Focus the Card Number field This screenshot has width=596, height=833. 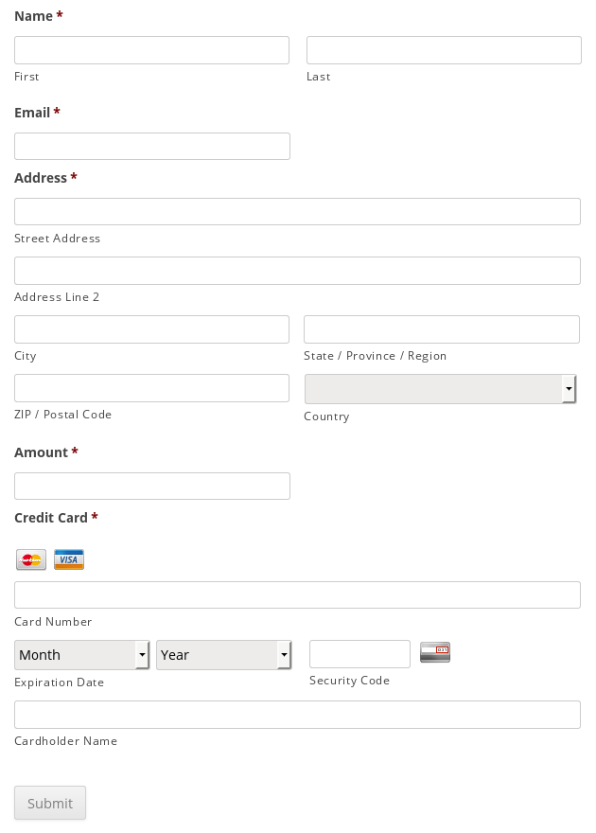[x=297, y=595]
